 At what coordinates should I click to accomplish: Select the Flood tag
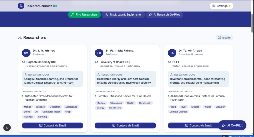[173, 107]
